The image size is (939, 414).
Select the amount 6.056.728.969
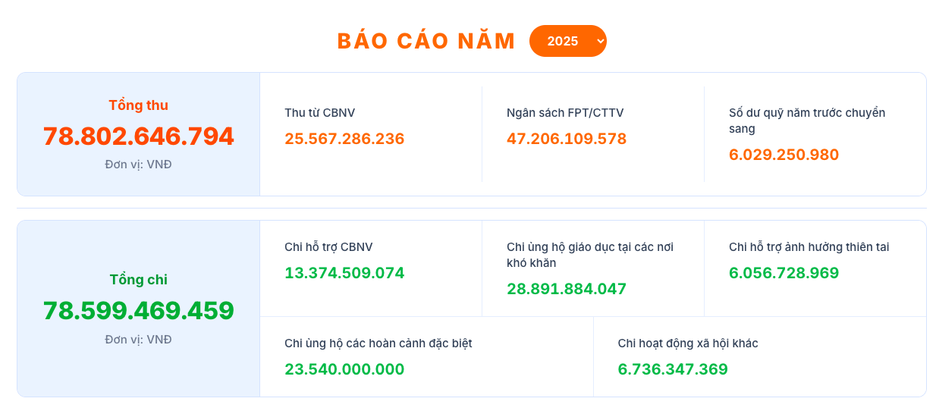tap(784, 273)
